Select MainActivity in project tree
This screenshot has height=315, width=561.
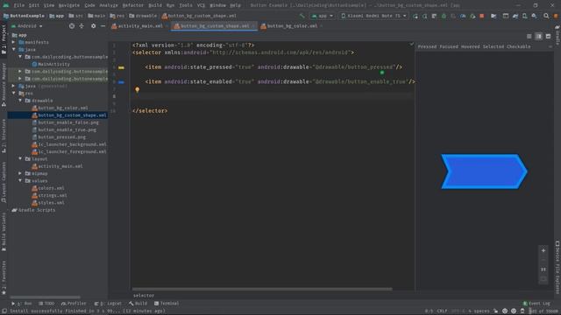click(51, 64)
